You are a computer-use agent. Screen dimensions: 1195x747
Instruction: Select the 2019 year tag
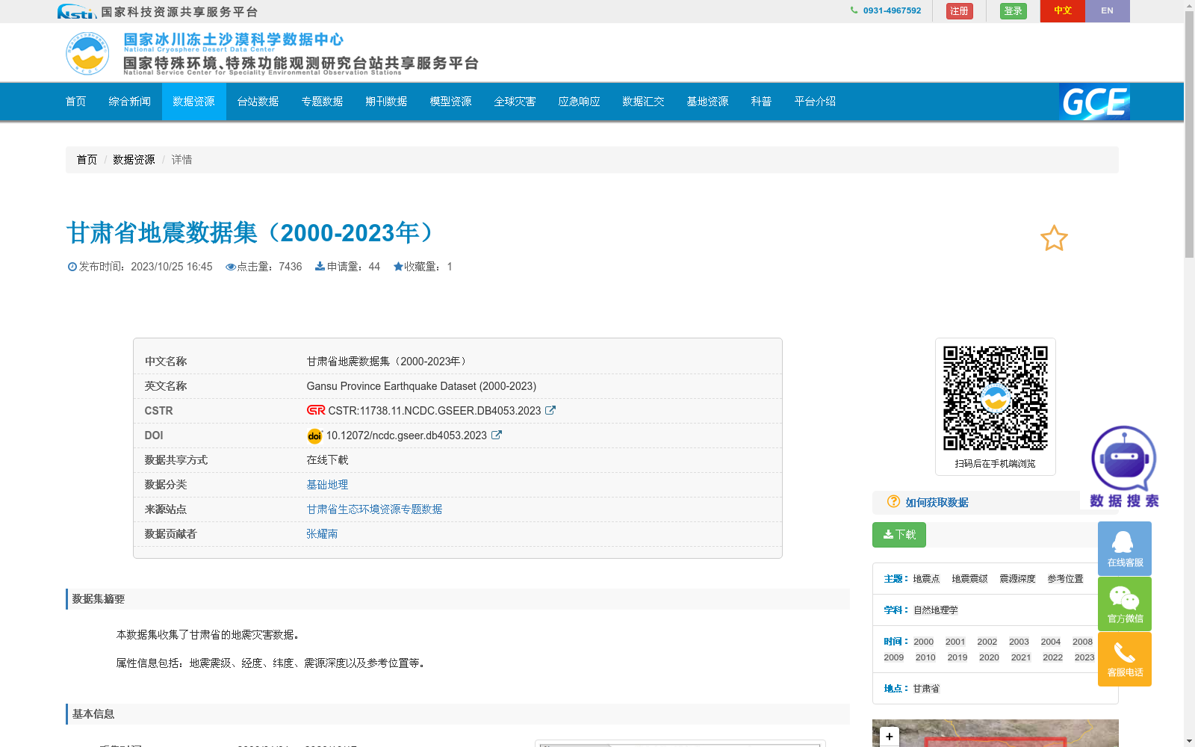coord(957,657)
